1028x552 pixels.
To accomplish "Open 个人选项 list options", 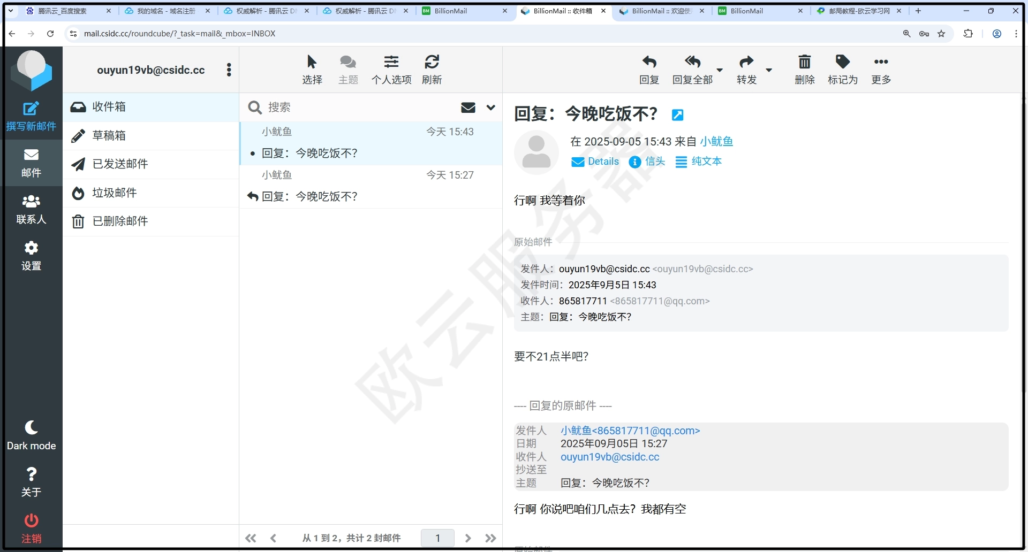I will (x=391, y=70).
